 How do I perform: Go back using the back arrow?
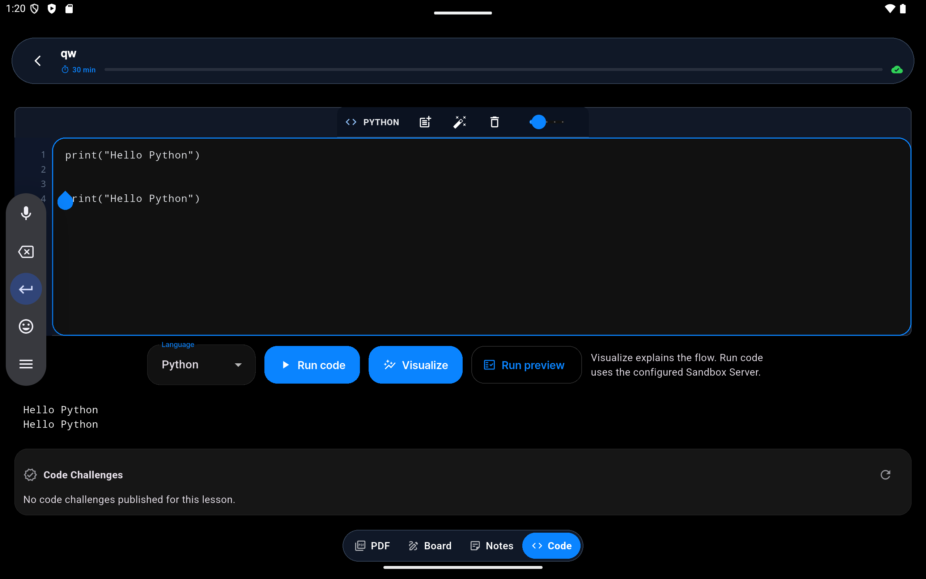[38, 61]
